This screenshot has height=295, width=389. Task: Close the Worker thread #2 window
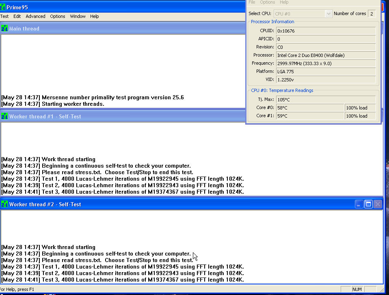click(x=378, y=204)
